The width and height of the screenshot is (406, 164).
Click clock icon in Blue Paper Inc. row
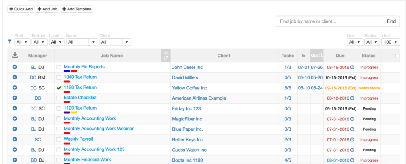[x=352, y=129]
